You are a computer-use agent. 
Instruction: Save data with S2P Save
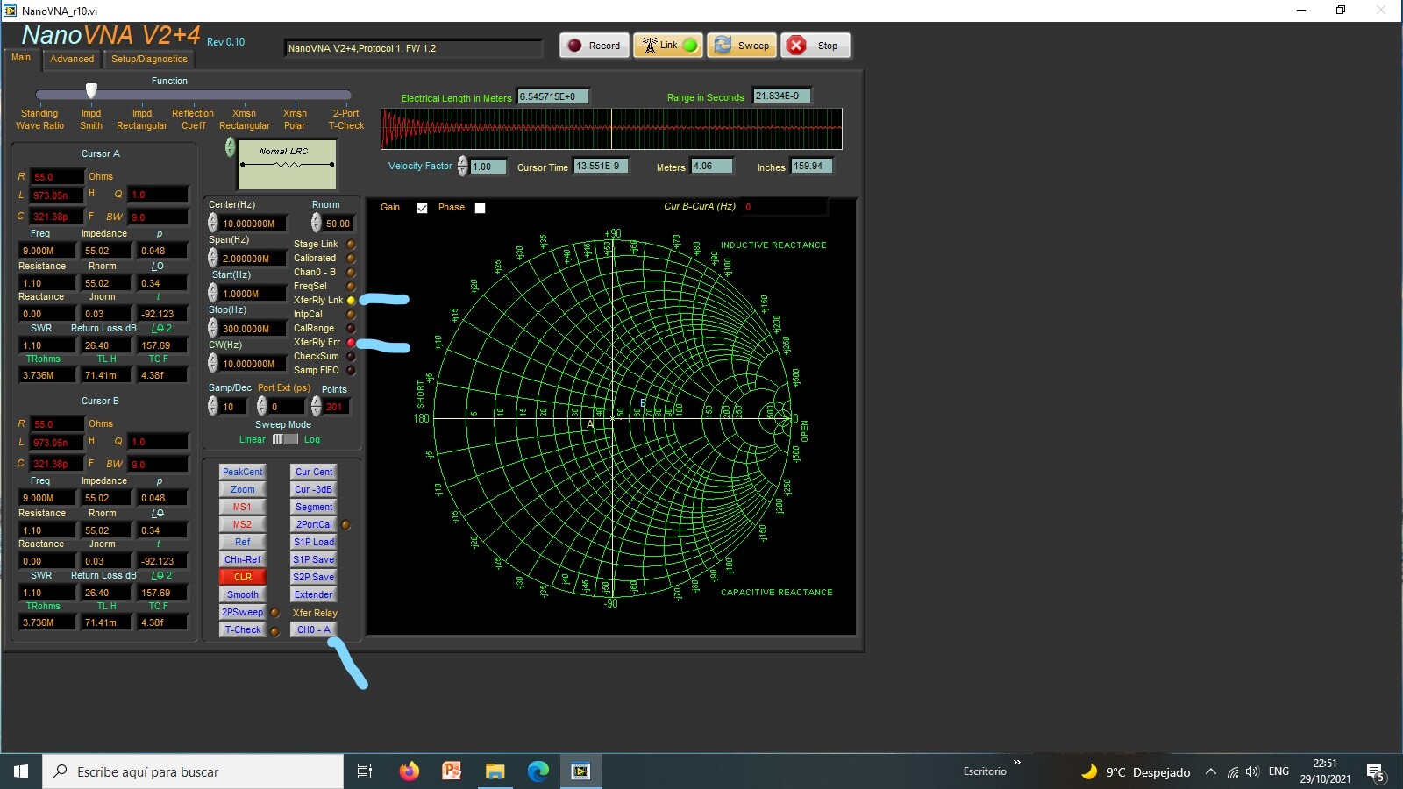313,577
